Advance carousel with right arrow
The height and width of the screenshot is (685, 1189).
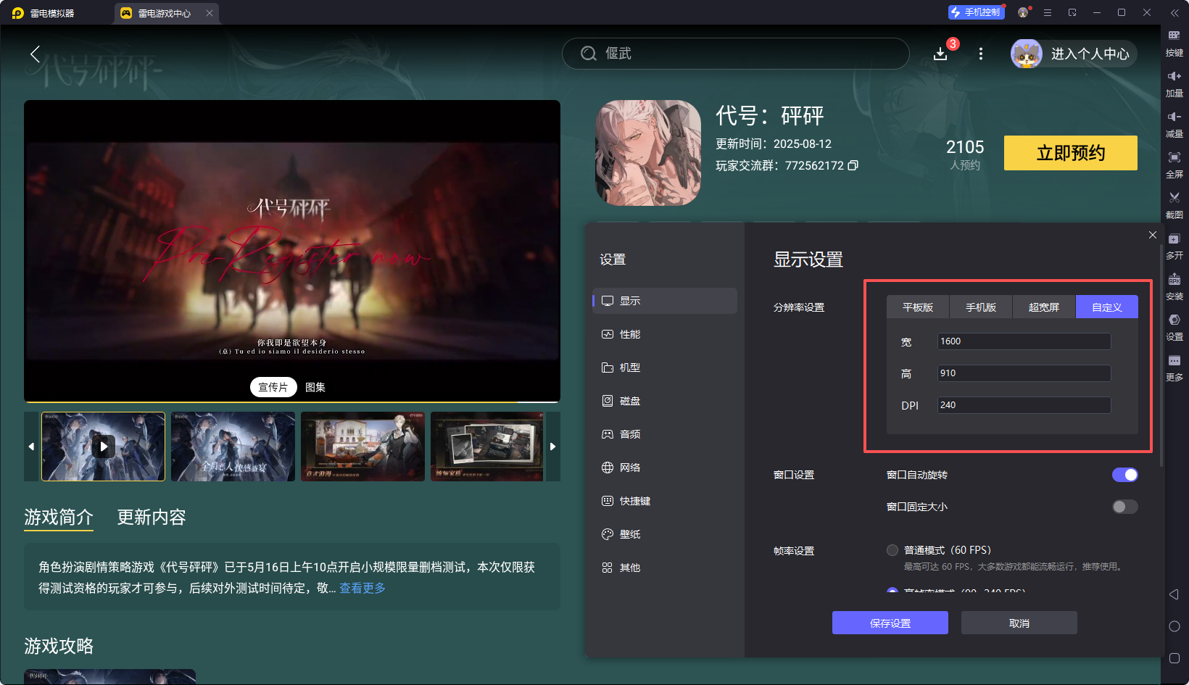(x=552, y=447)
